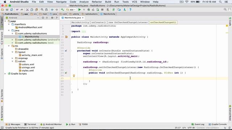Collapse the app module node
232x130 pixels.
click(x=5, y=21)
